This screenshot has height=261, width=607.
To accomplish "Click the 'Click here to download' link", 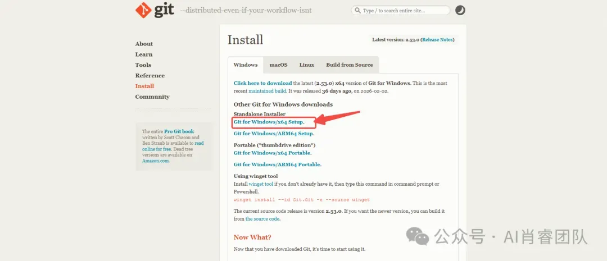I will coord(263,83).
